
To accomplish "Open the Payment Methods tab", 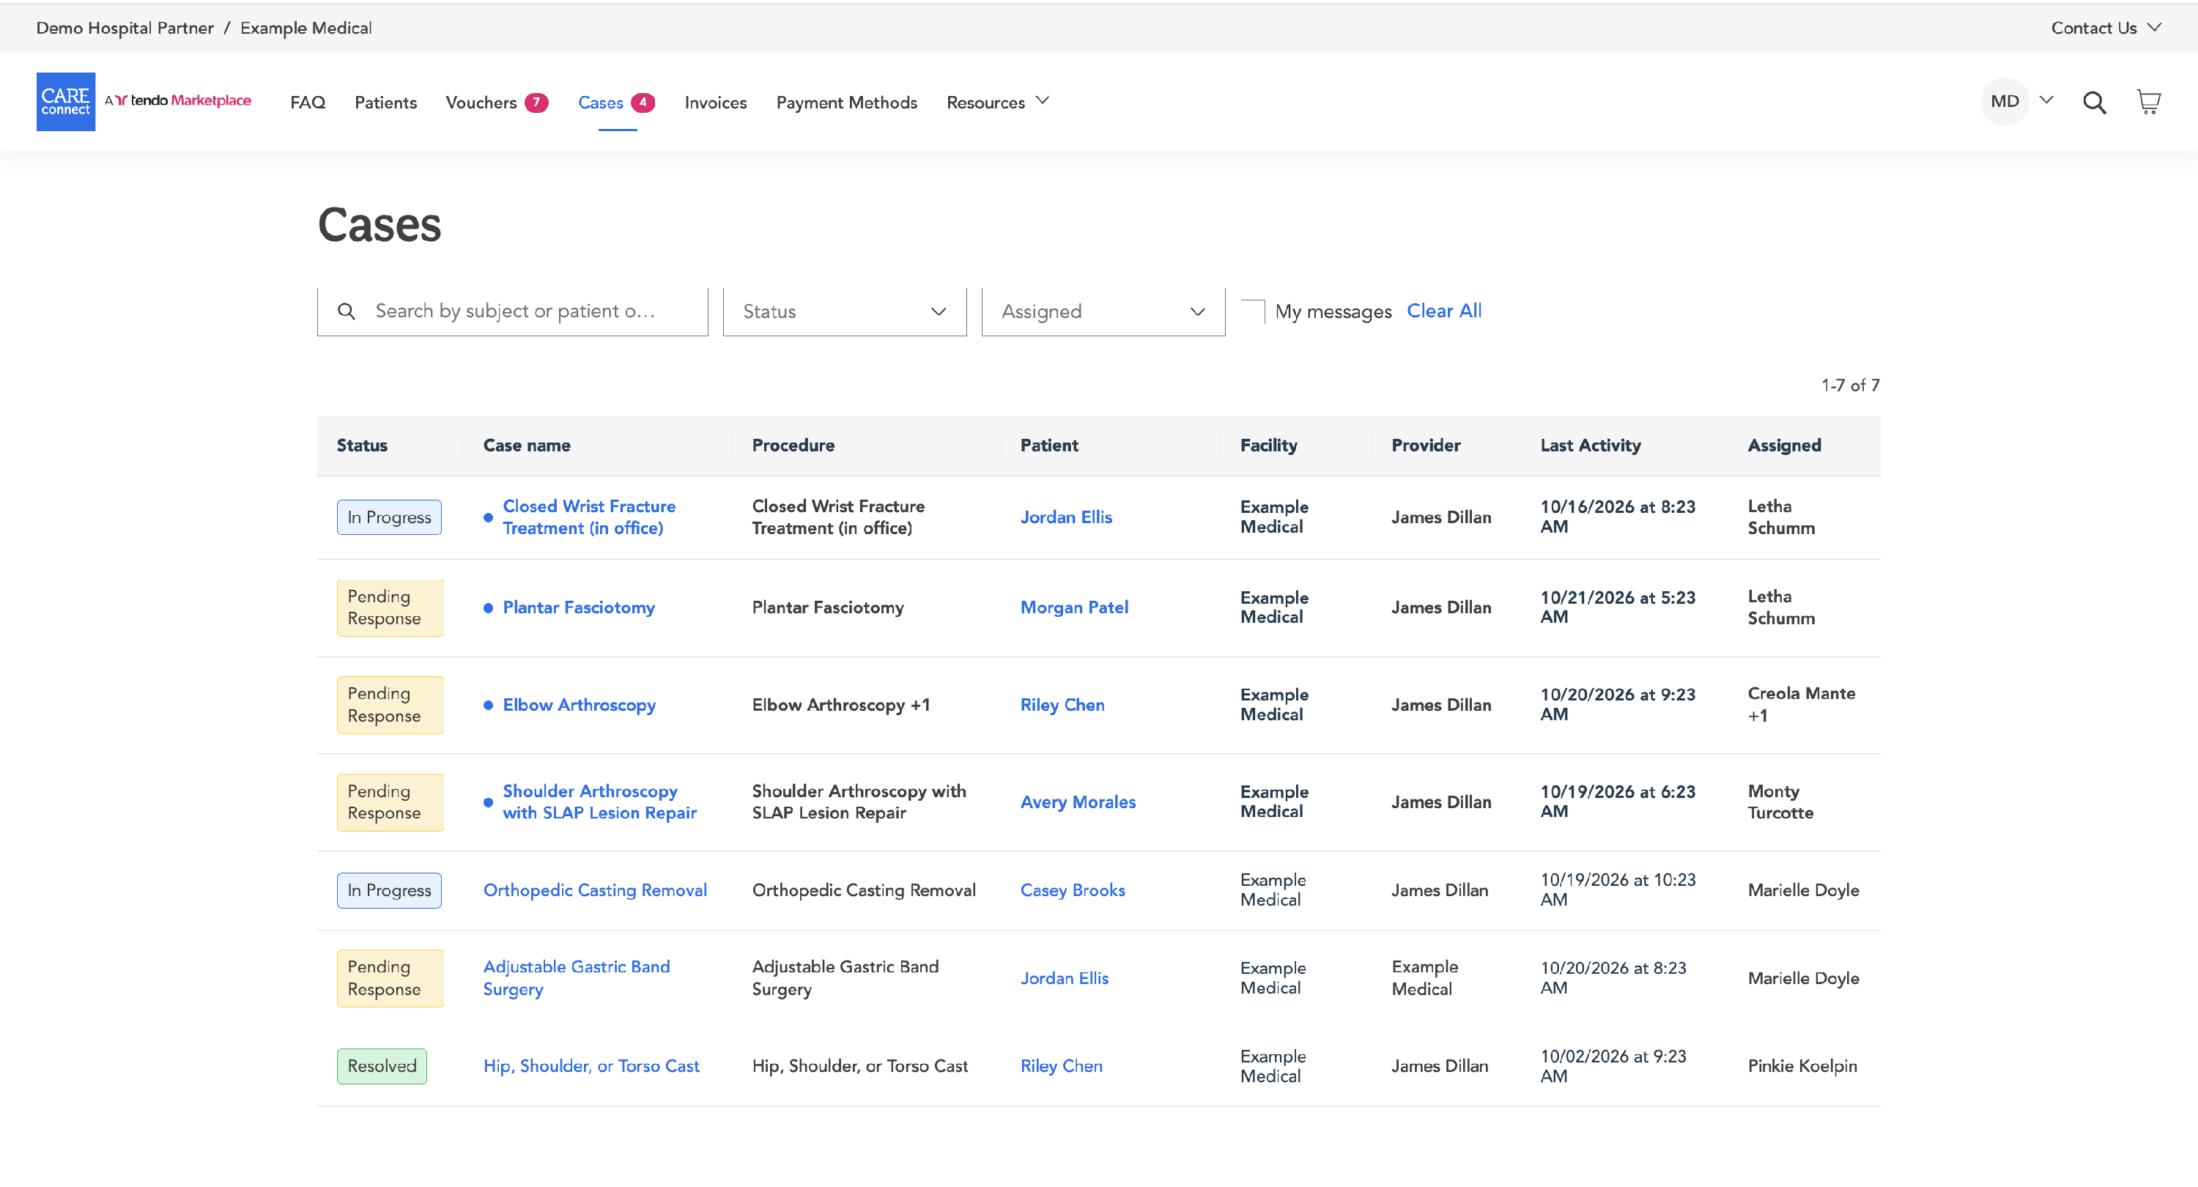I will coord(846,103).
